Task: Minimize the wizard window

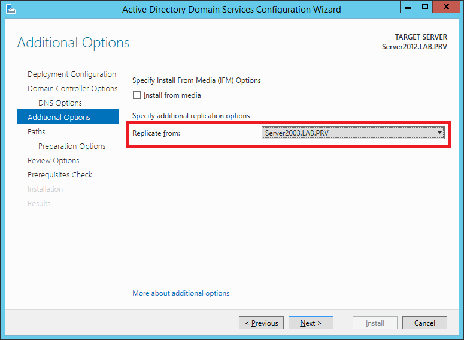Action: pos(408,7)
